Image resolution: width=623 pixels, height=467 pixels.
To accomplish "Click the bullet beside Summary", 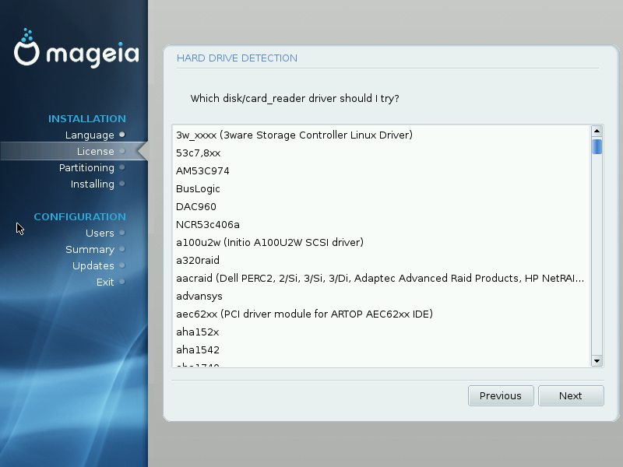I will pyautogui.click(x=122, y=249).
